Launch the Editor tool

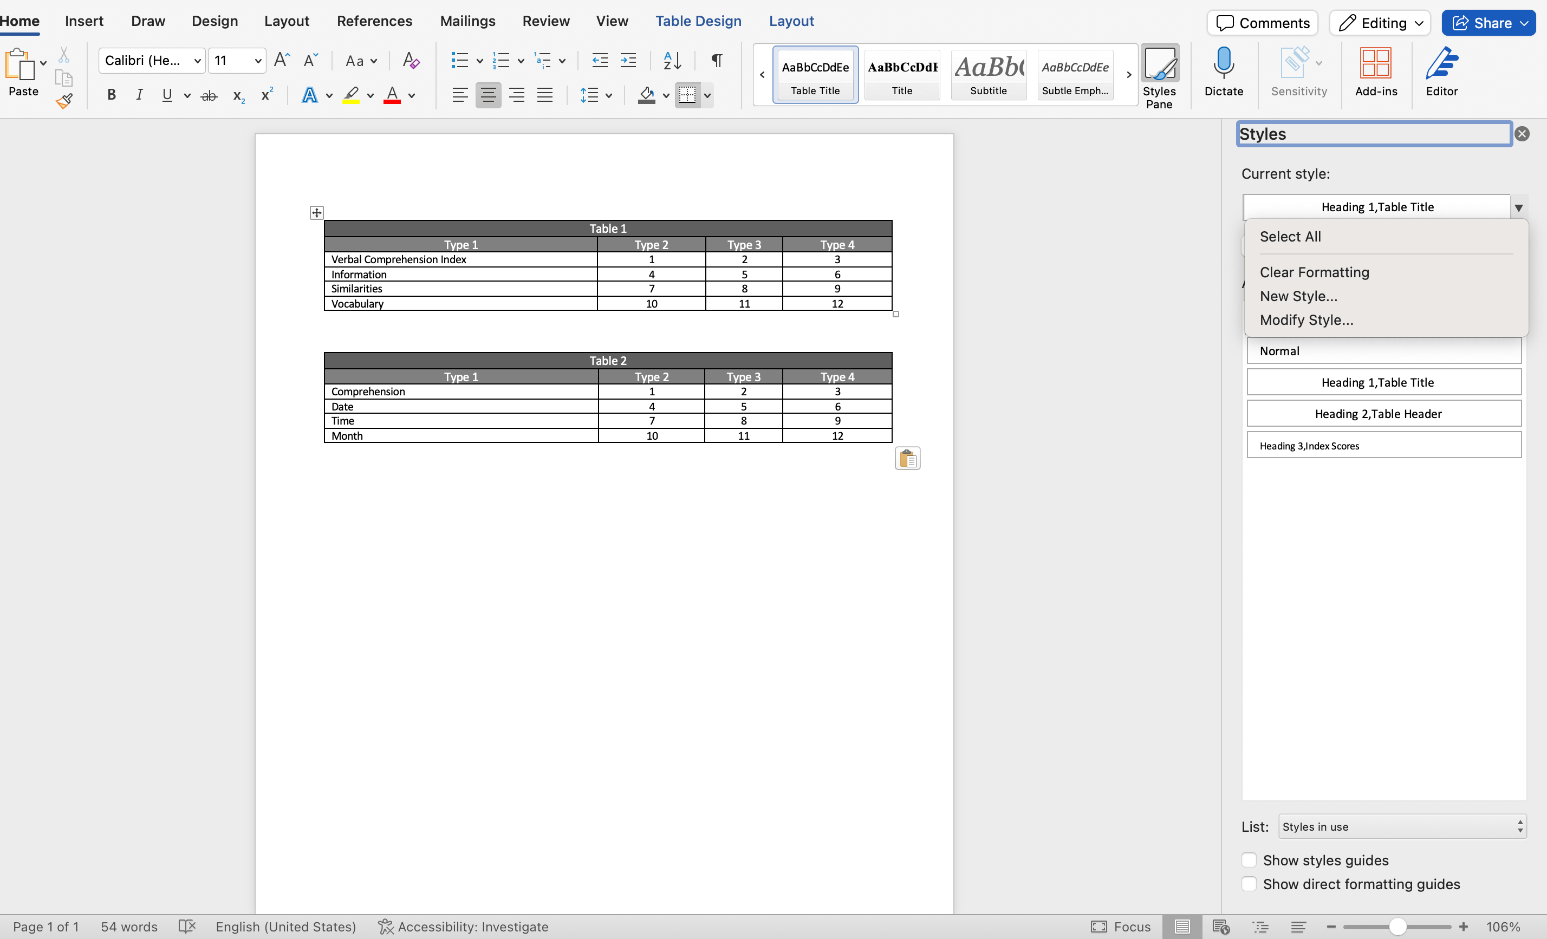tap(1441, 71)
